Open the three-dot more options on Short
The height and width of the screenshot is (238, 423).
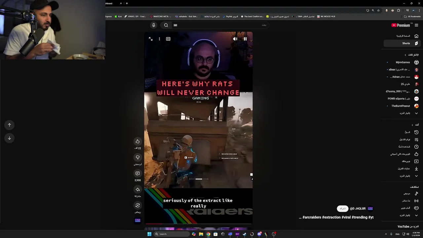(159, 39)
